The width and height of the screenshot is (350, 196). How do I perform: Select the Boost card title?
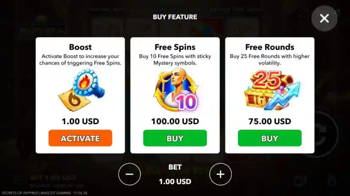[80, 47]
